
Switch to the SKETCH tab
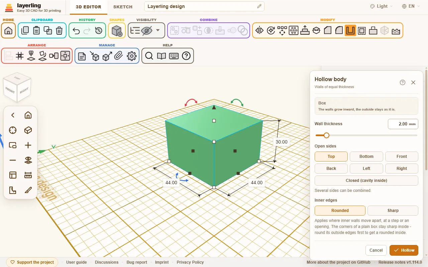(x=123, y=7)
